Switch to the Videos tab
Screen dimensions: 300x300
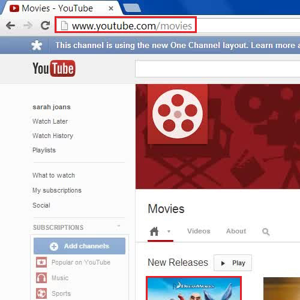pos(199,231)
